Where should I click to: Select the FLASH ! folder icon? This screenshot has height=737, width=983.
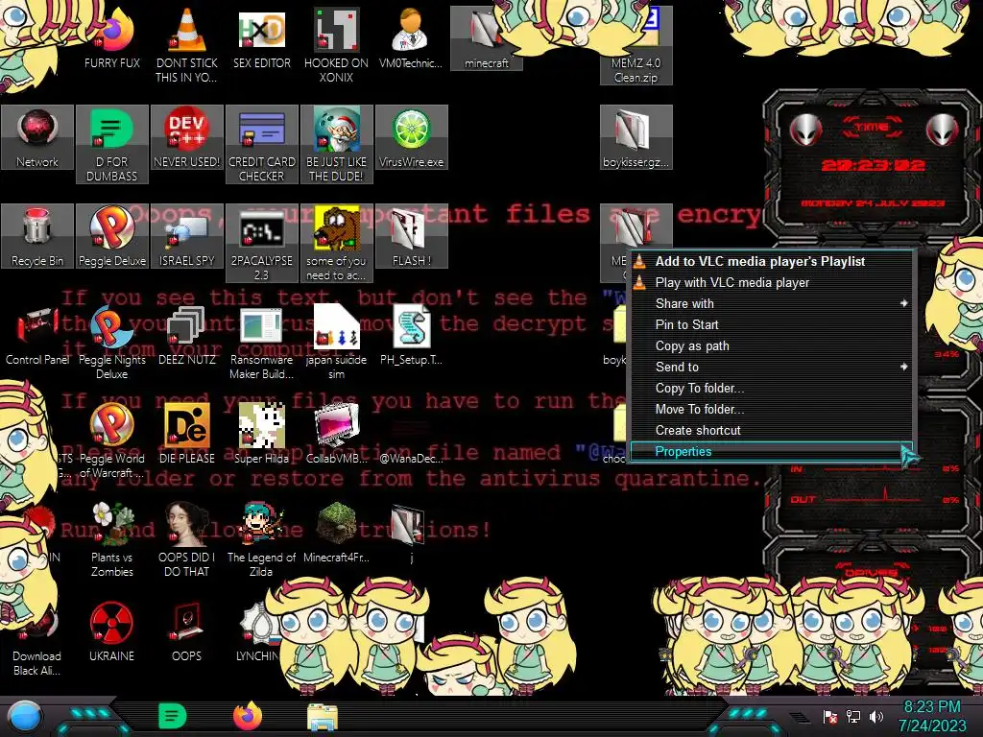pyautogui.click(x=411, y=236)
